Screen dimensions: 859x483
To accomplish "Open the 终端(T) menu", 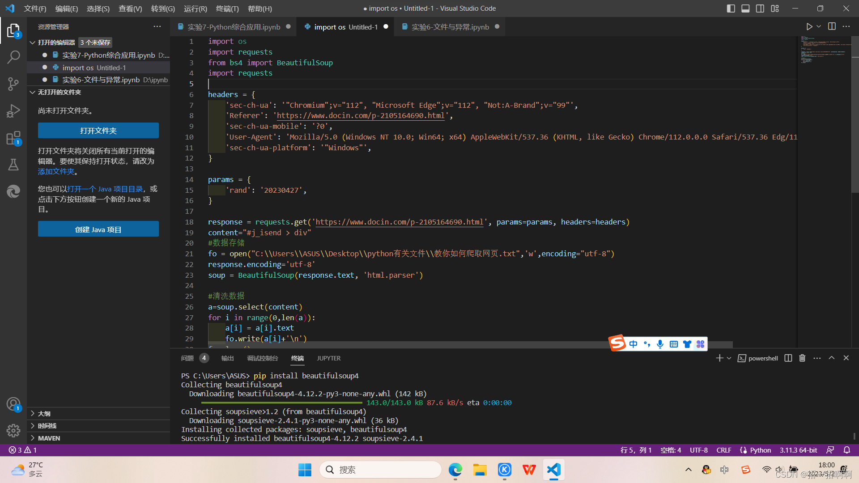I will click(x=227, y=8).
